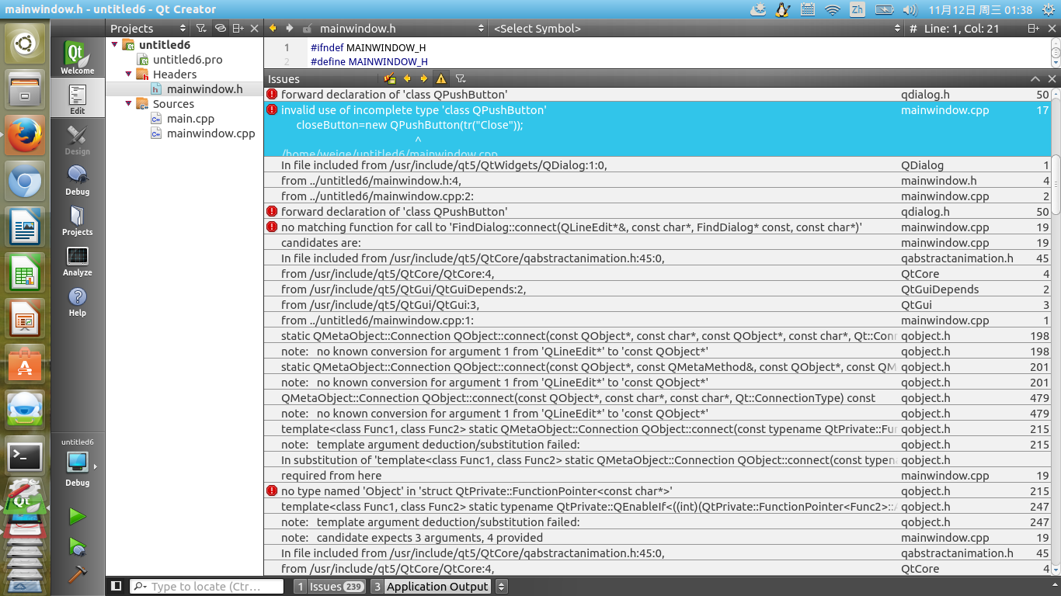Image resolution: width=1061 pixels, height=596 pixels.
Task: Toggle the Zh input method indicator
Action: click(x=857, y=10)
